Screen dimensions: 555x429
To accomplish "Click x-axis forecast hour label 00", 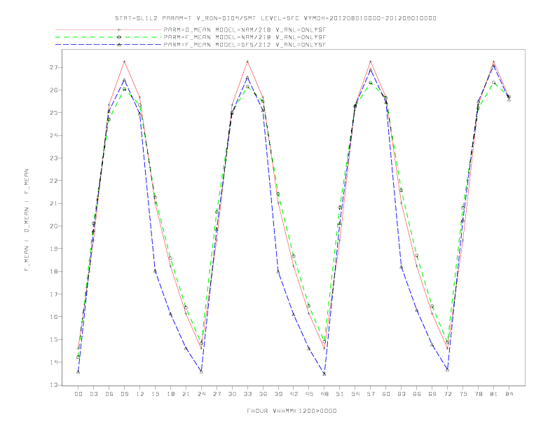I will [78, 394].
